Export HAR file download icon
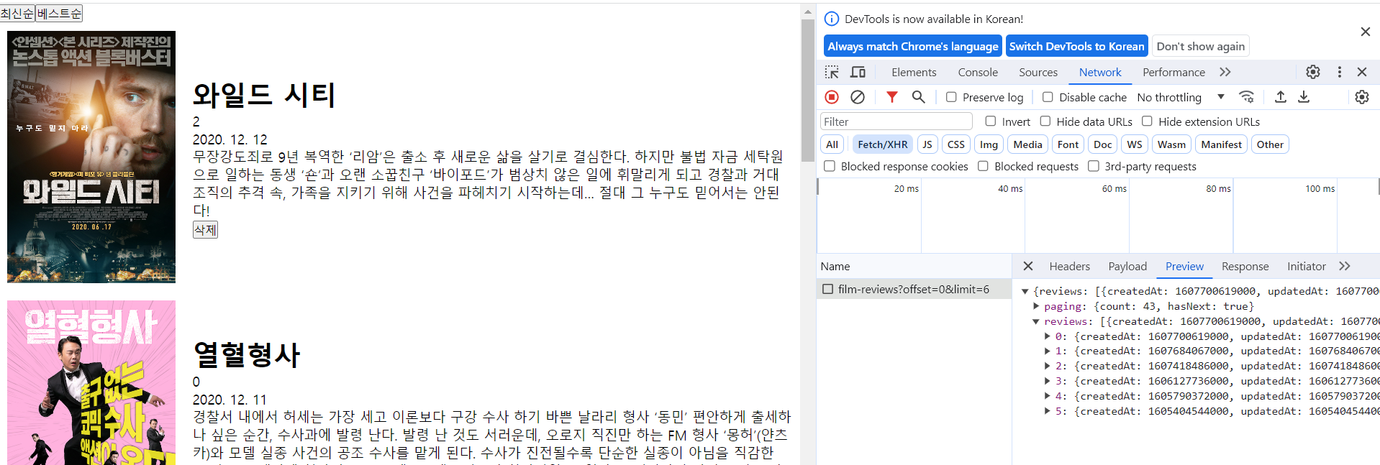Image resolution: width=1380 pixels, height=465 pixels. [x=1304, y=97]
